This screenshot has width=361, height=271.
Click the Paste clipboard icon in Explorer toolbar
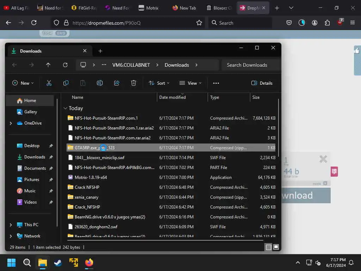(x=82, y=83)
